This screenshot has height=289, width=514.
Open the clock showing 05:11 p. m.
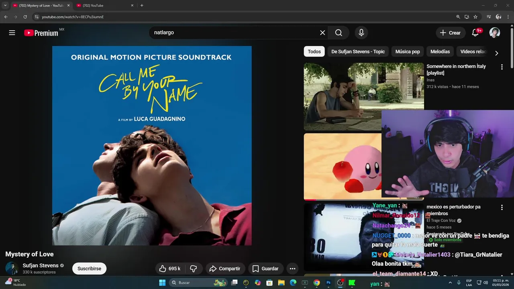(x=501, y=283)
